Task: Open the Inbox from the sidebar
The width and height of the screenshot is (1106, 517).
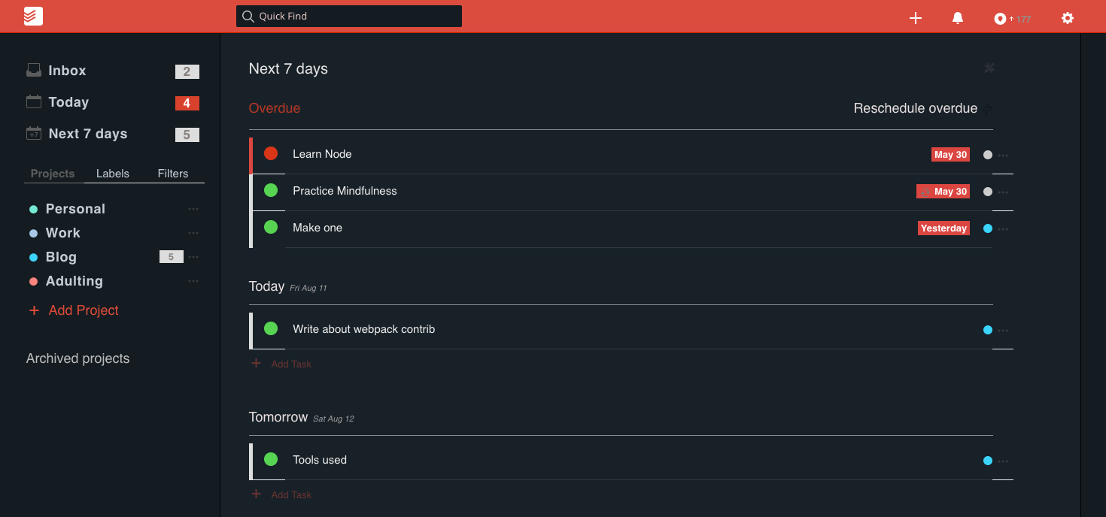Action: tap(65, 70)
